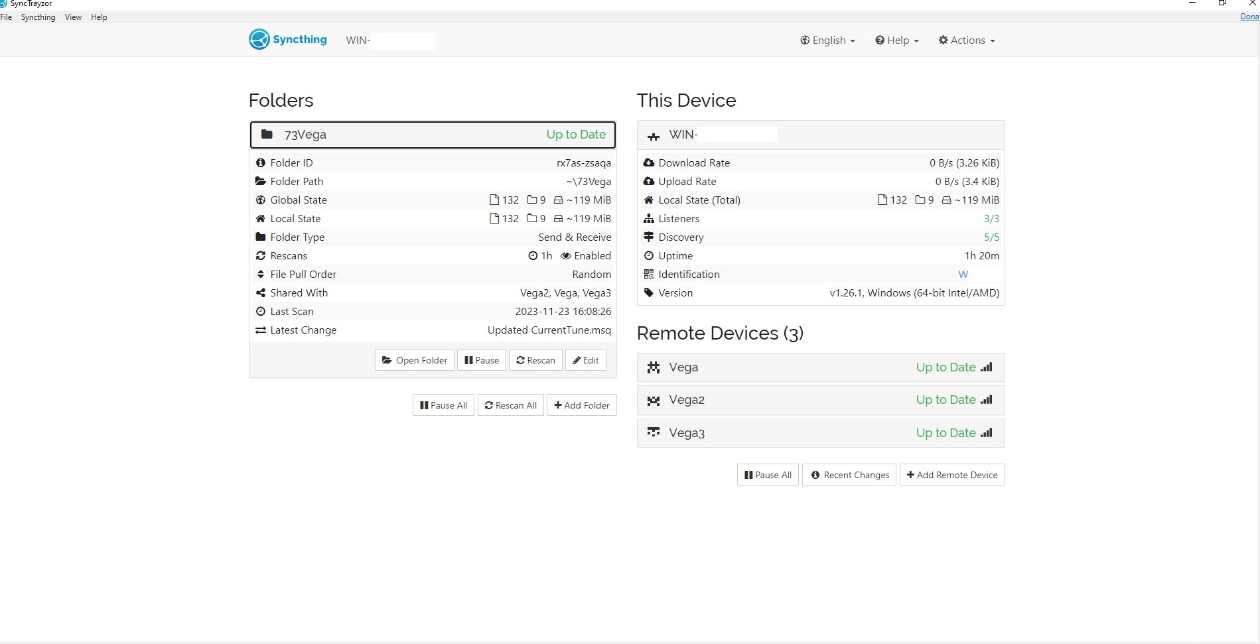Screen dimensions: 1260x644
Task: Click the 3/3 Listeners value
Action: coord(991,218)
